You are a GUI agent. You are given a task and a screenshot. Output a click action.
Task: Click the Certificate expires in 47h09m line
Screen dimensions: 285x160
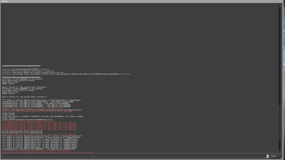click(x=43, y=116)
